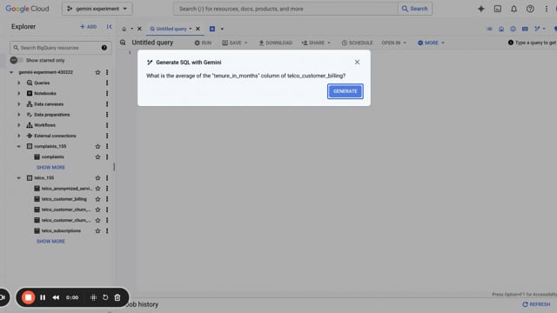Open the gemini experiment project dropdown

pyautogui.click(x=97, y=9)
